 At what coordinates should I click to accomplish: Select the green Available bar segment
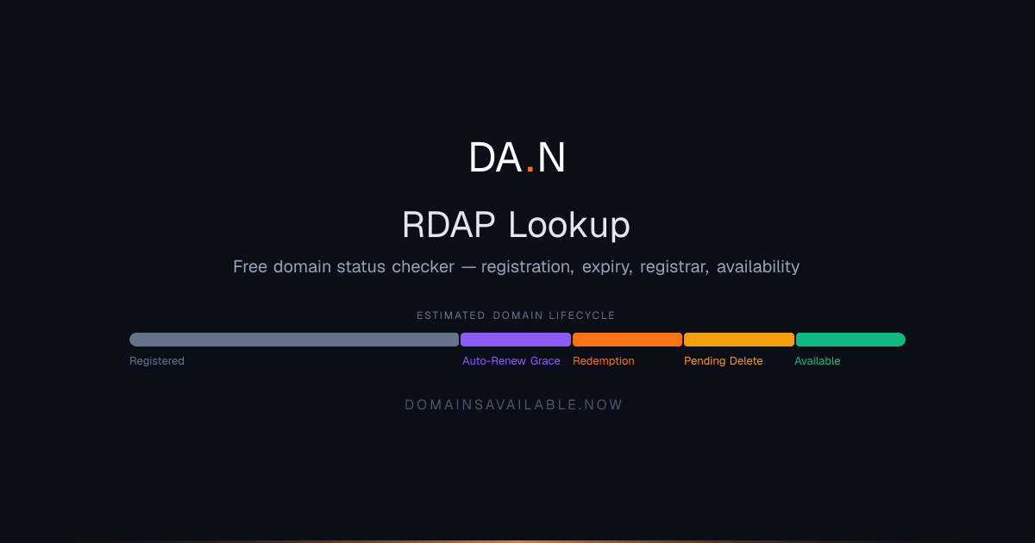(850, 340)
